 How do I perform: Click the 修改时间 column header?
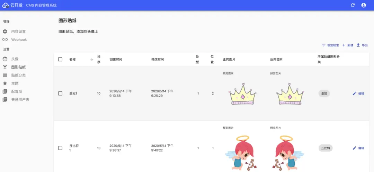click(158, 59)
